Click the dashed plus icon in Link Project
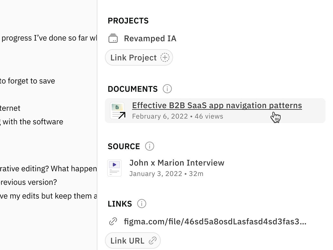333x250 pixels. click(x=165, y=57)
